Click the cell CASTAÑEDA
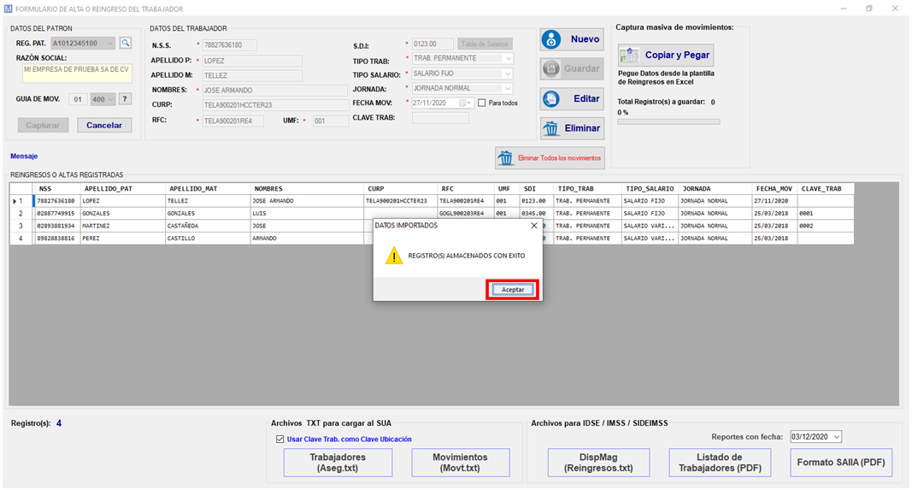 coord(208,226)
